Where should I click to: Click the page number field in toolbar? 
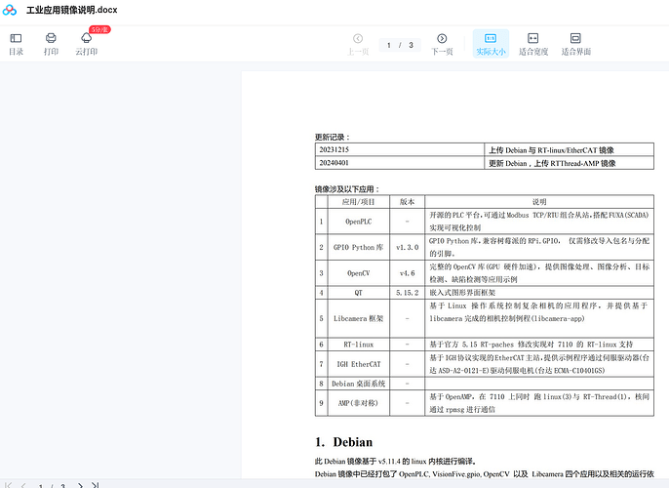click(x=400, y=45)
